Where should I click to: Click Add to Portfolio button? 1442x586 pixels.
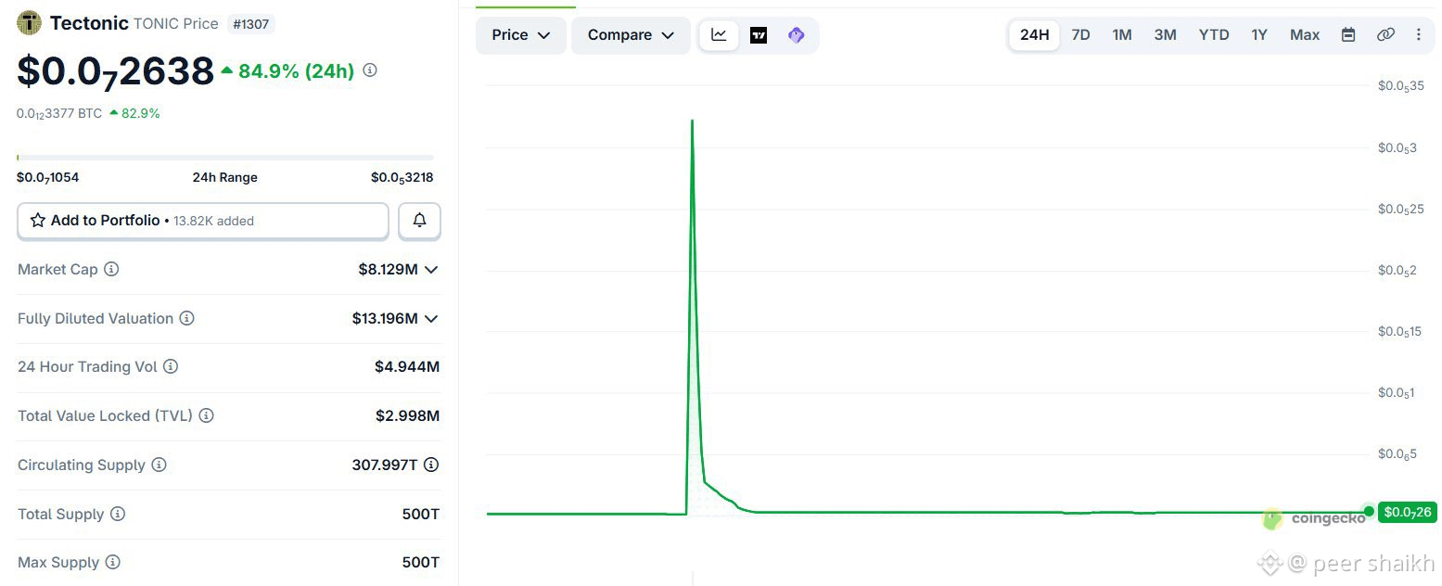203,221
